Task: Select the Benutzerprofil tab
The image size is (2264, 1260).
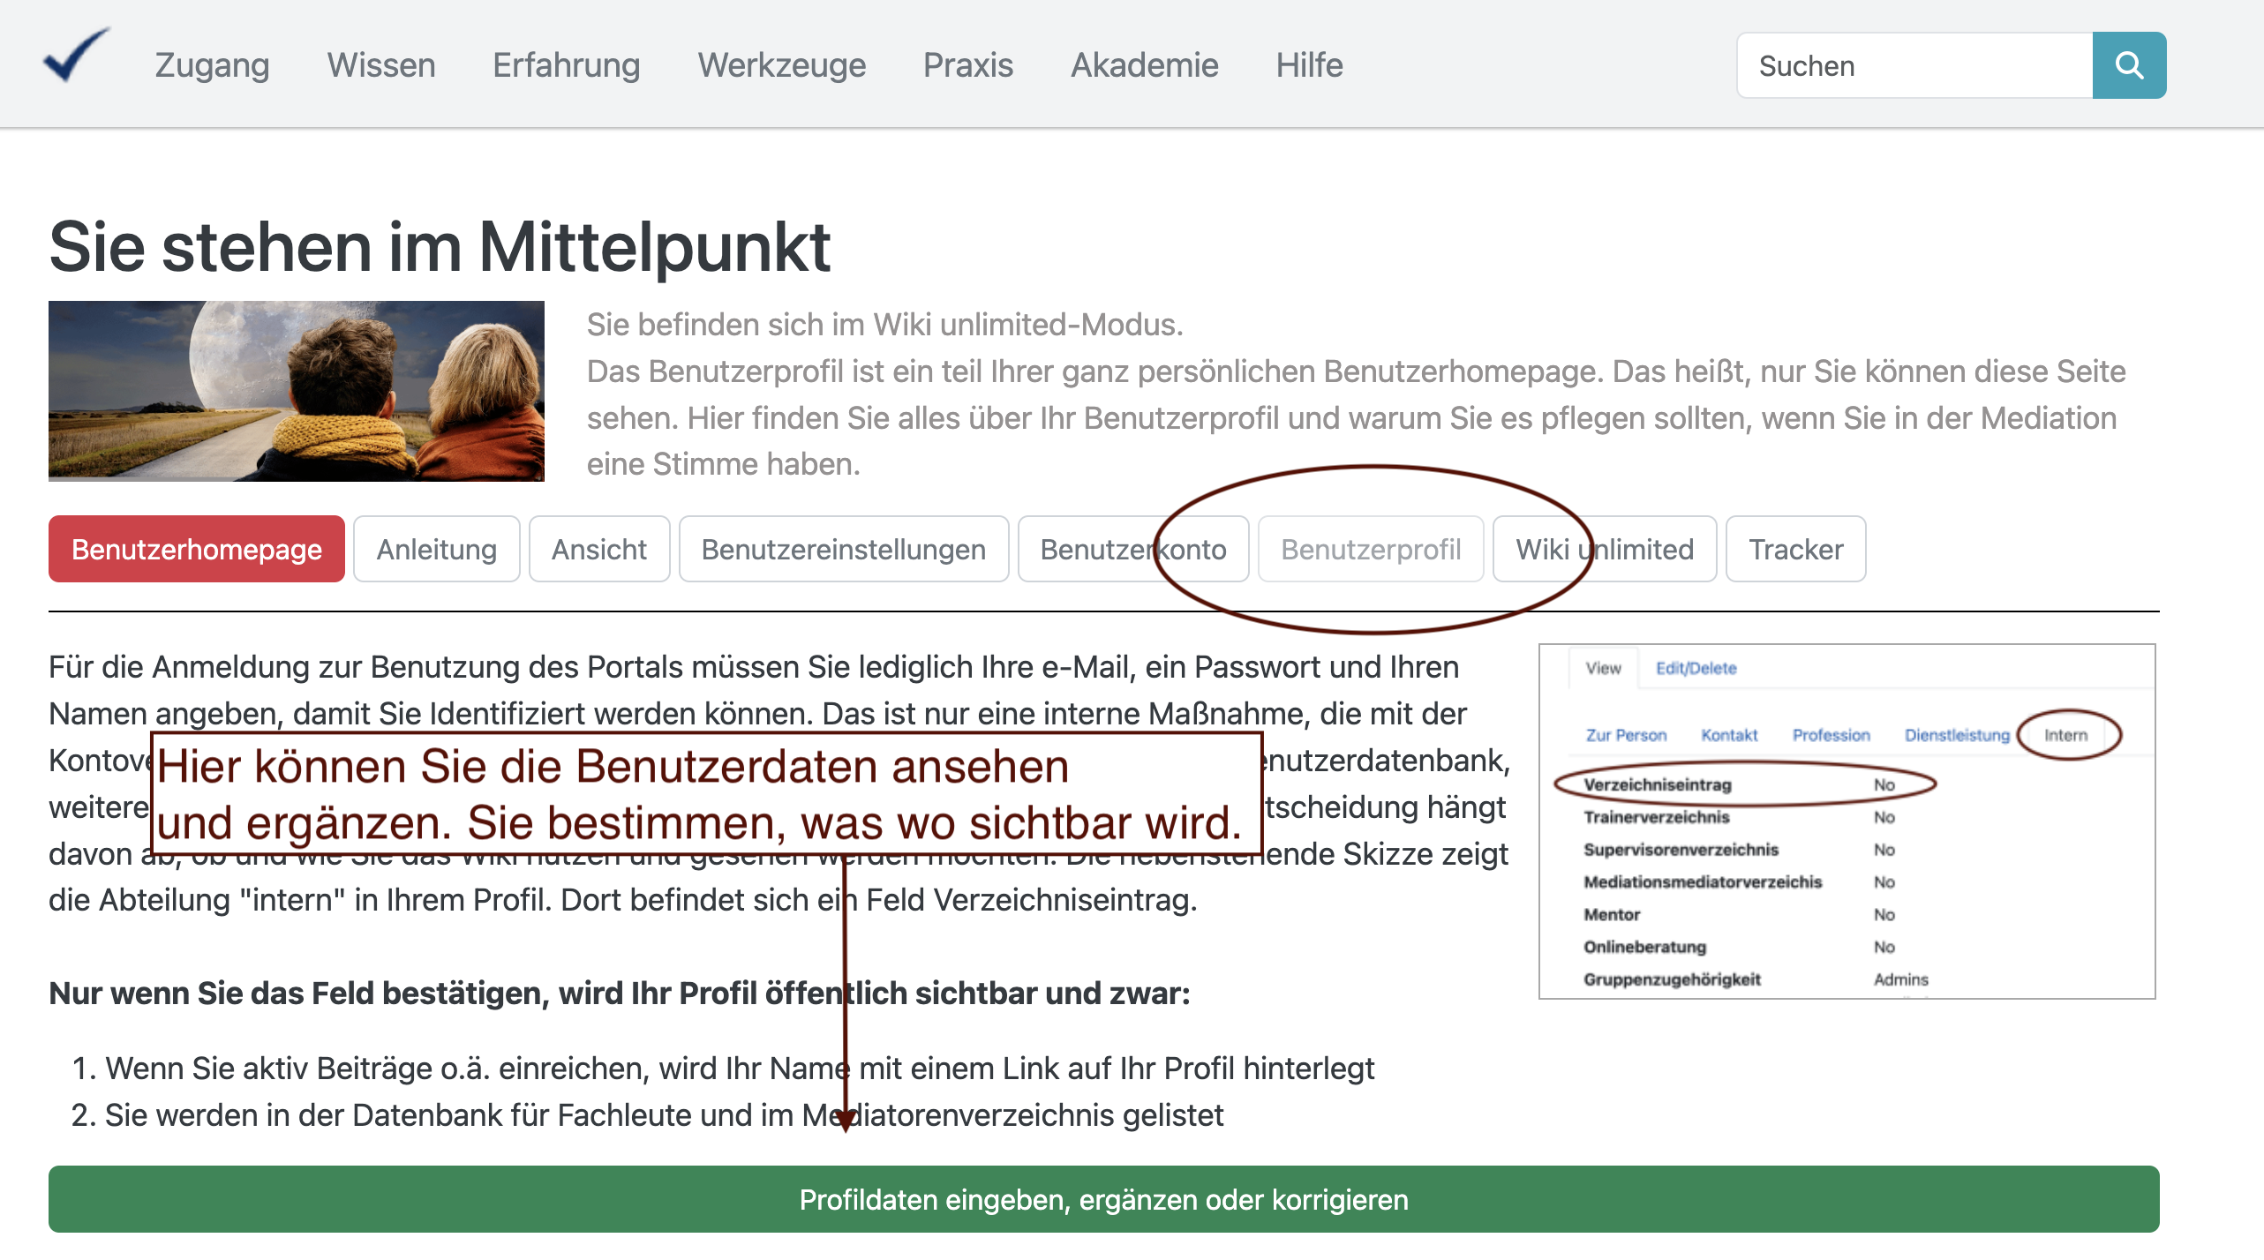Action: pos(1370,549)
